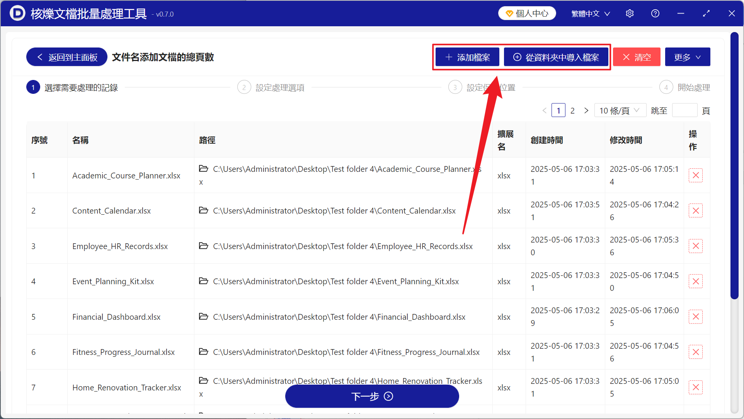Open folder icon for Content_Calendar path

(203, 210)
